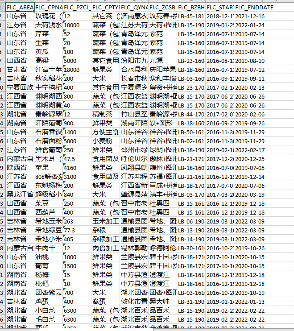Click the 杨梅 product cell in 湖南省 row
The width and height of the screenshot is (294, 331).
tap(49, 275)
